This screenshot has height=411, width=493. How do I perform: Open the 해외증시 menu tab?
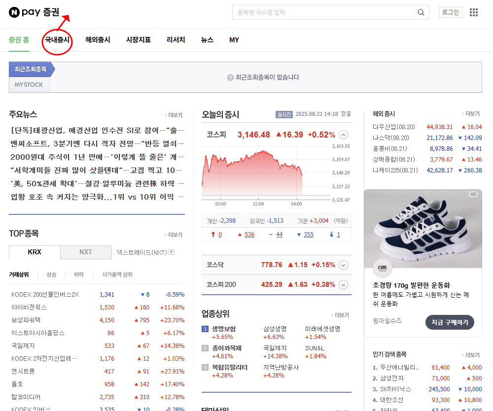pos(98,40)
